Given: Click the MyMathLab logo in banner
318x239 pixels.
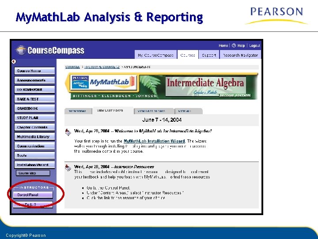Looking at the screenshot, I should click(x=112, y=82).
